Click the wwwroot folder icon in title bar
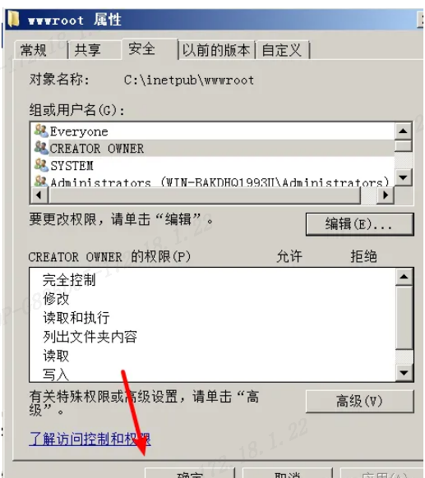The width and height of the screenshot is (425, 478). (13, 19)
